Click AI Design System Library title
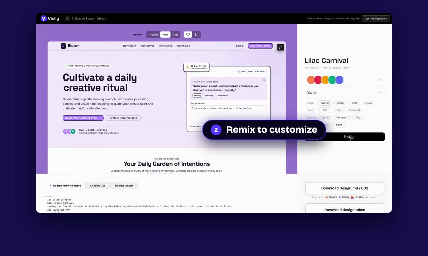 click(x=89, y=19)
